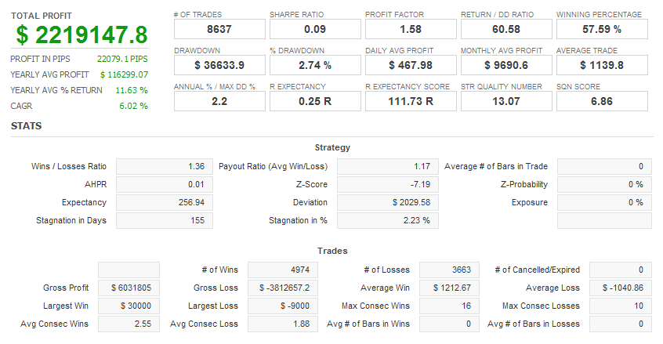Select the Wins / Losses Ratio field
Image resolution: width=663 pixels, height=344 pixels.
click(x=164, y=166)
